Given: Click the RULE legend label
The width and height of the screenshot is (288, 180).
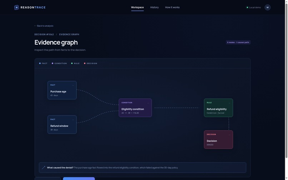Looking at the screenshot, I should (x=77, y=63).
